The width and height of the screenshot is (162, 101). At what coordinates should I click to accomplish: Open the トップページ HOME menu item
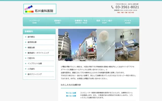[x=34, y=22]
